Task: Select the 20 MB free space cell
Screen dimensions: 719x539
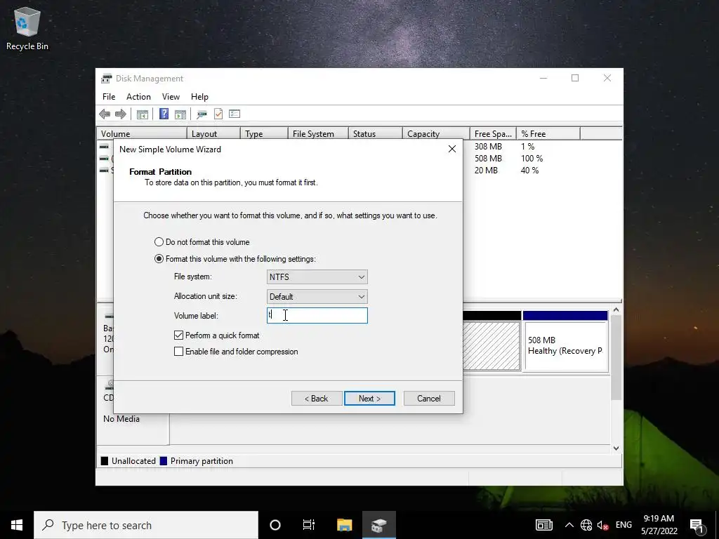Action: pos(486,171)
